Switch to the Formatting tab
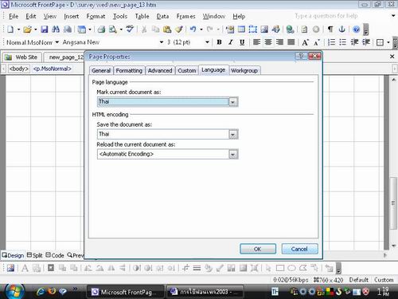398x299 pixels. [129, 71]
